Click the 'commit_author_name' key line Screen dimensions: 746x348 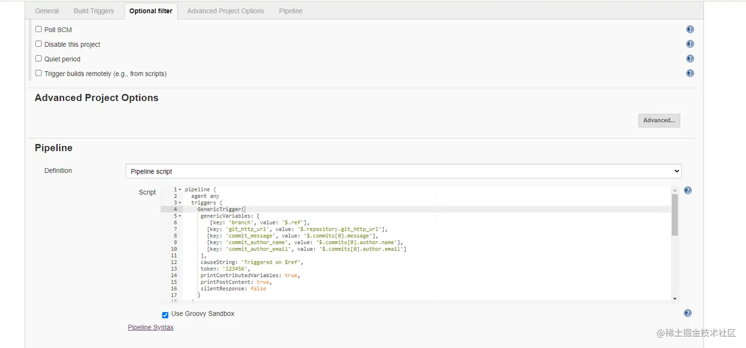tap(305, 243)
